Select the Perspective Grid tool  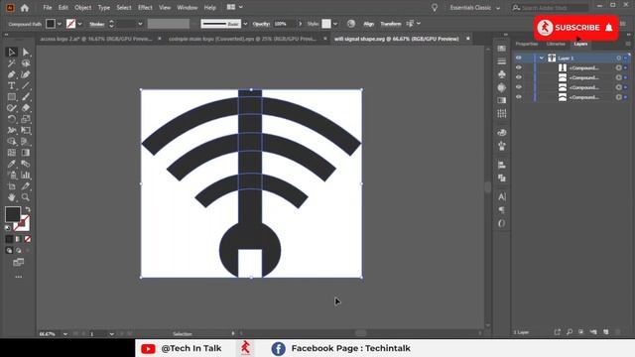point(26,141)
